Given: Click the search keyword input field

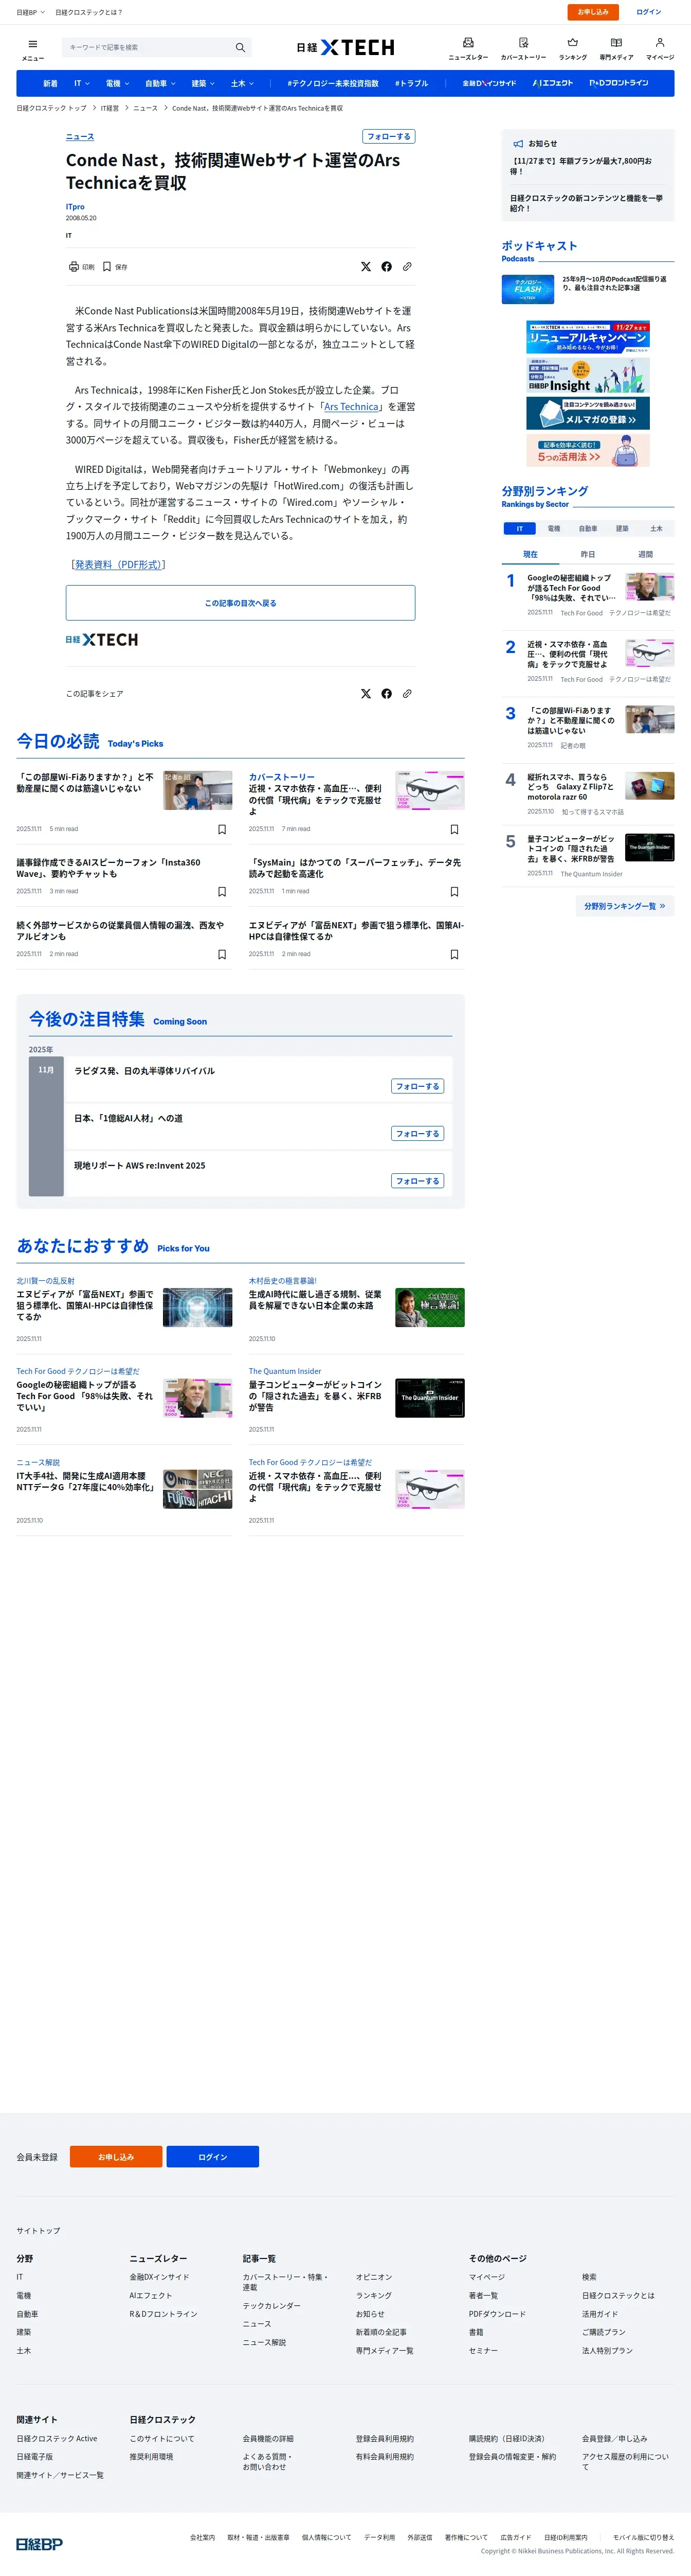Looking at the screenshot, I should coord(148,47).
